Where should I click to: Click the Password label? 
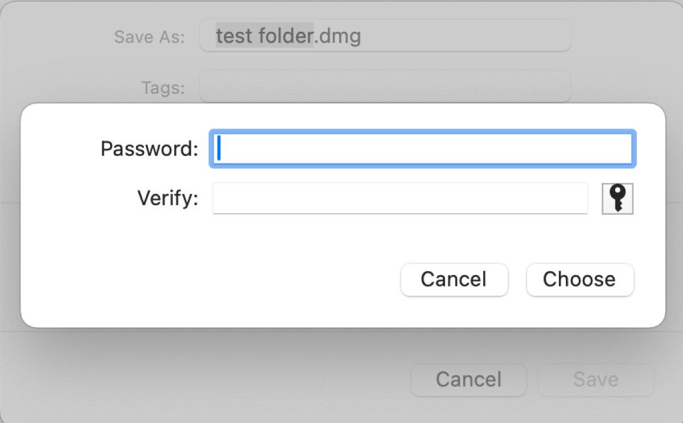[149, 149]
